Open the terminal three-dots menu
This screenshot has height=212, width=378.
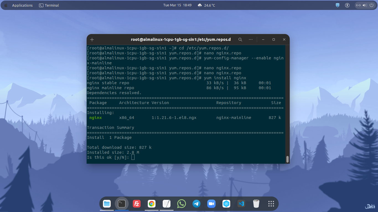tap(251, 39)
